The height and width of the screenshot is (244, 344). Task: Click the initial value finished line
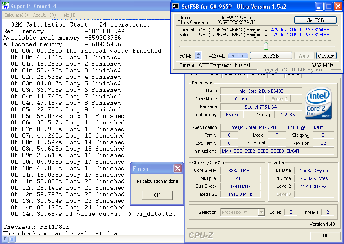point(86,51)
